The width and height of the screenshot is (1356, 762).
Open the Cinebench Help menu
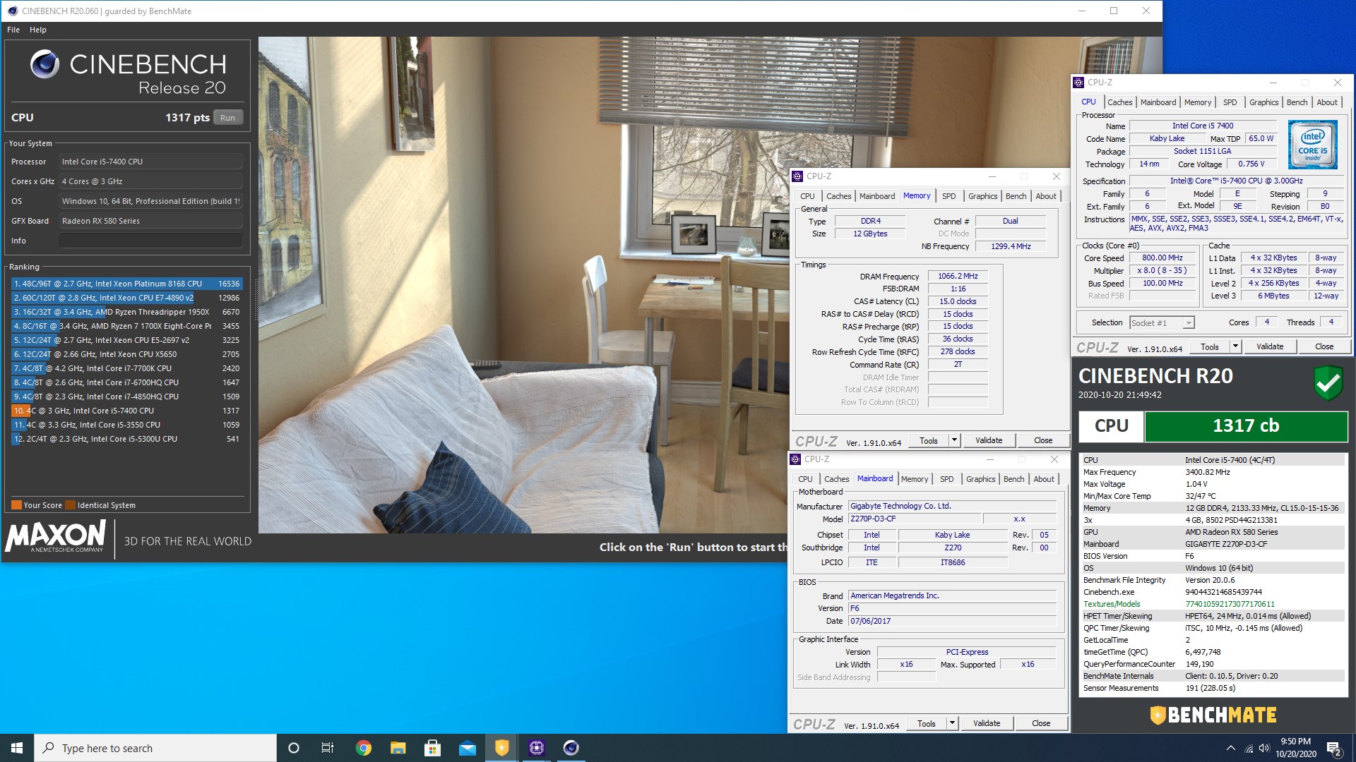(38, 30)
